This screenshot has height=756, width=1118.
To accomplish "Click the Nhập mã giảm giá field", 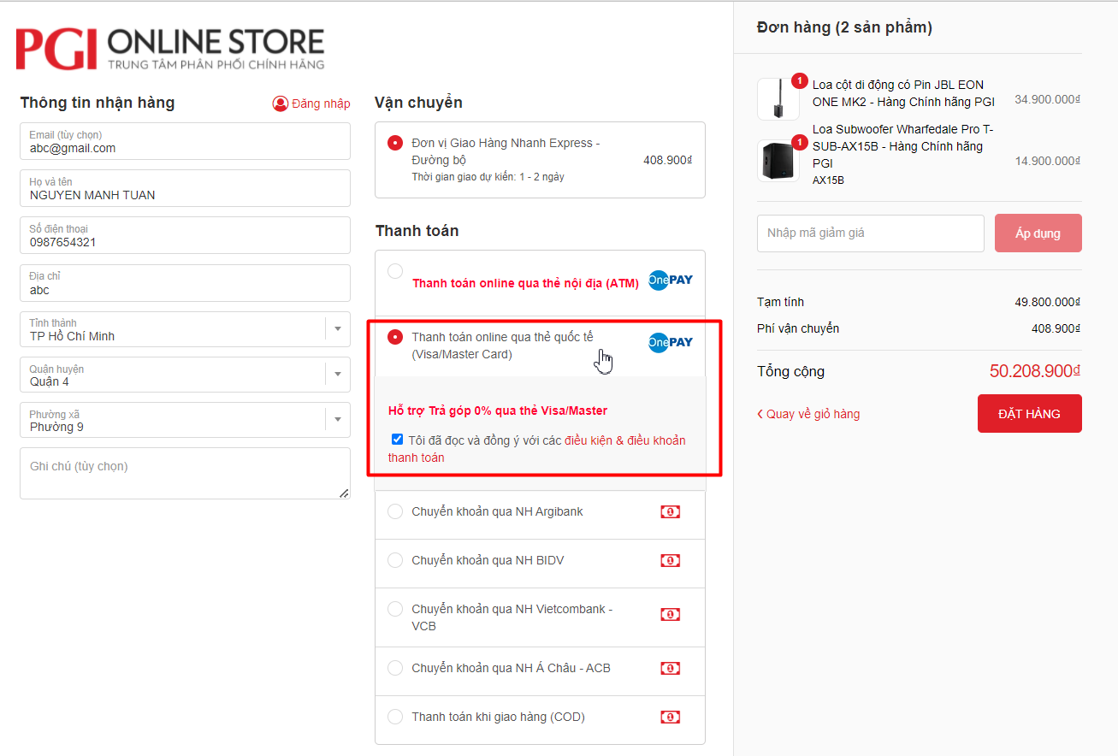I will [871, 233].
